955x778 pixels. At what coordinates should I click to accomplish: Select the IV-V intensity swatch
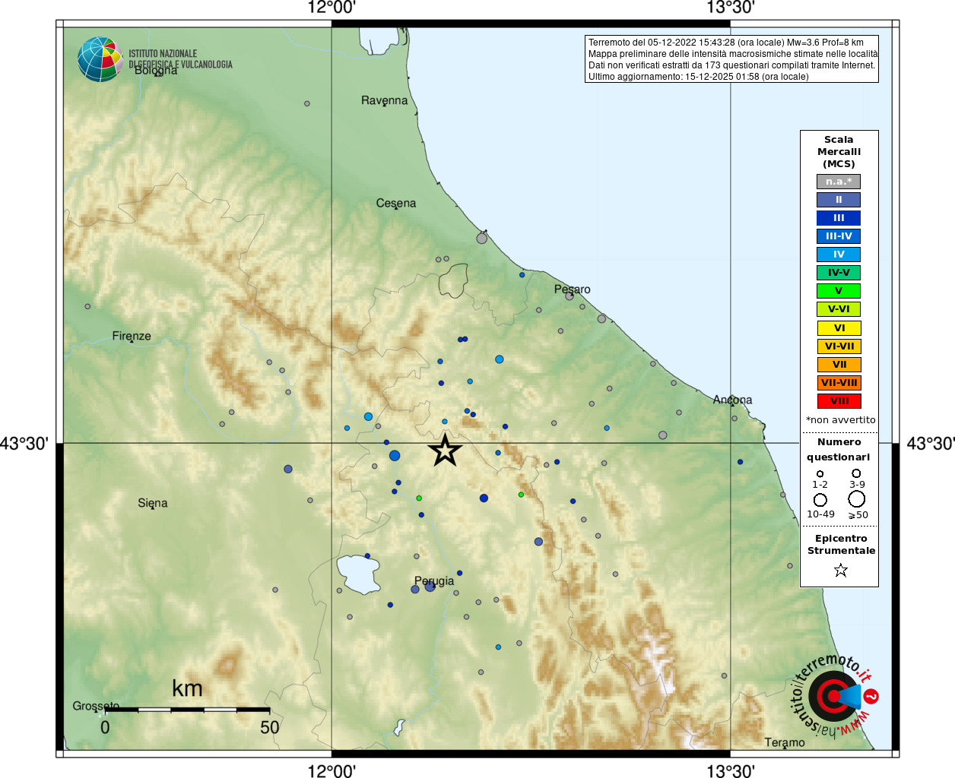point(839,273)
